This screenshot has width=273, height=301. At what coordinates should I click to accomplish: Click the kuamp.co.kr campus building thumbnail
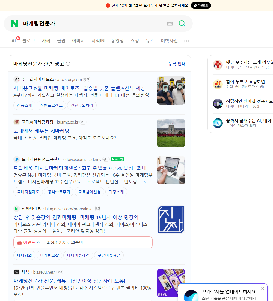pyautogui.click(x=171, y=133)
